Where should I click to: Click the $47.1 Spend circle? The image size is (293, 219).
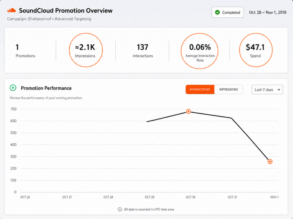coord(256,50)
